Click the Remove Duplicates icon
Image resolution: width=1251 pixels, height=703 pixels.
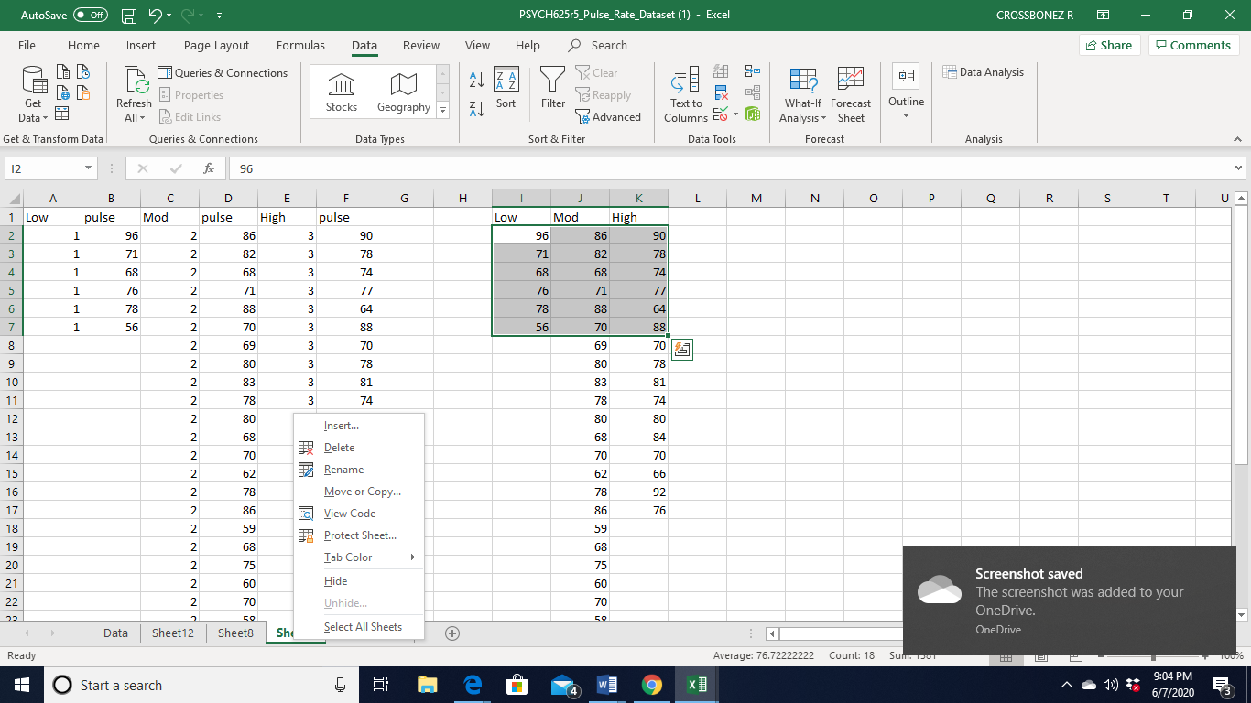click(x=722, y=92)
